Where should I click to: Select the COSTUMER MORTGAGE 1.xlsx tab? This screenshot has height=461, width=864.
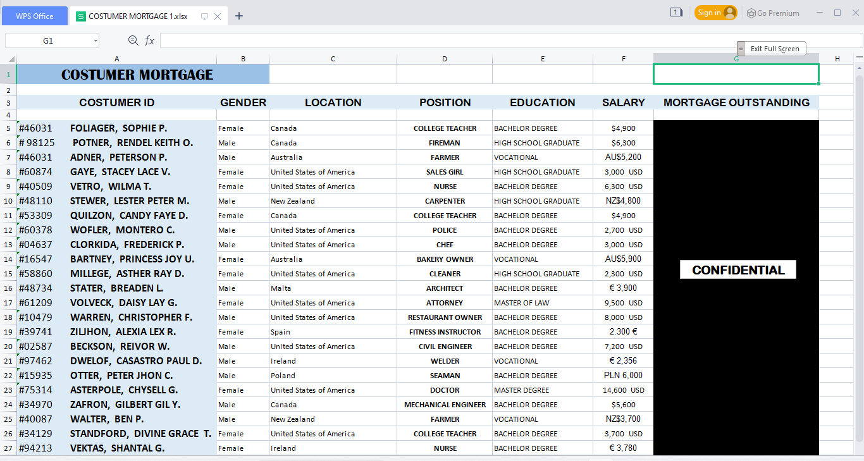click(x=137, y=16)
